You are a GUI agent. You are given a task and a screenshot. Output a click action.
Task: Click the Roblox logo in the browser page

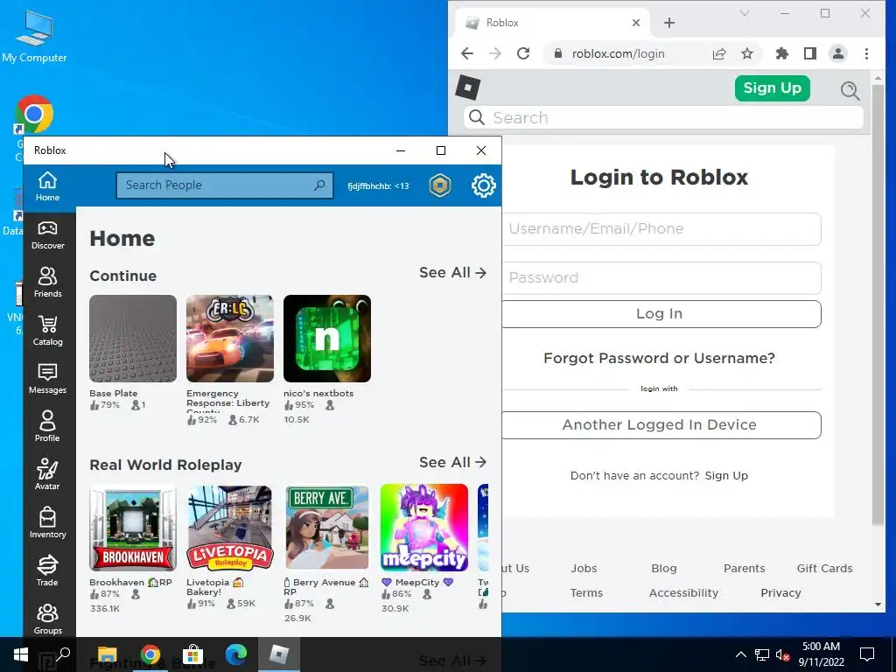point(468,88)
